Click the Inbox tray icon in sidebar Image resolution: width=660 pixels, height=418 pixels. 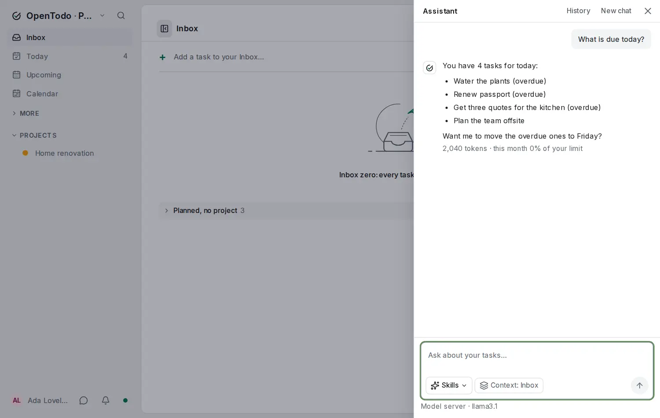pos(17,37)
